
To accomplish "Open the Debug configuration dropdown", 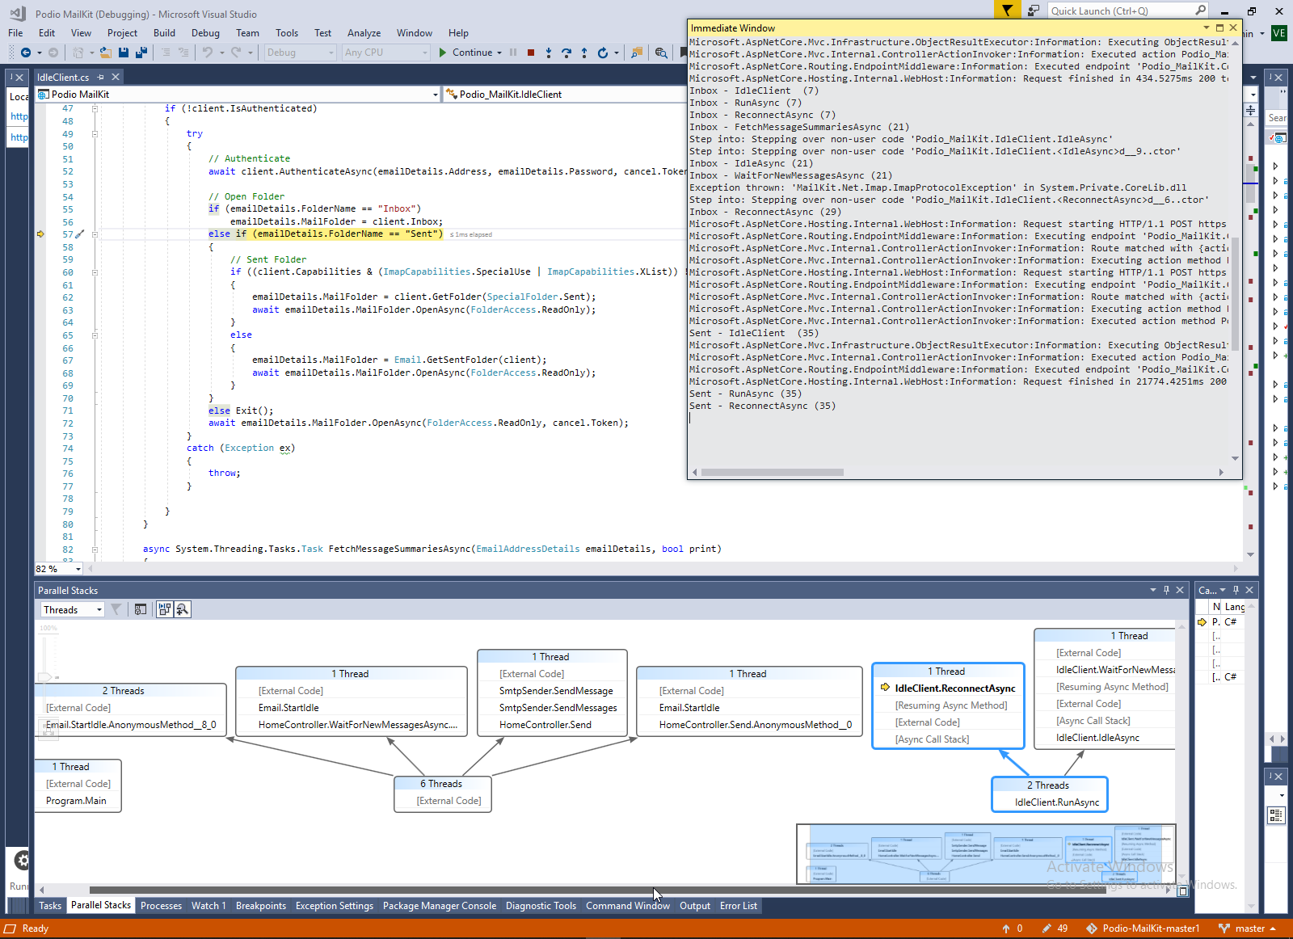I will [300, 53].
